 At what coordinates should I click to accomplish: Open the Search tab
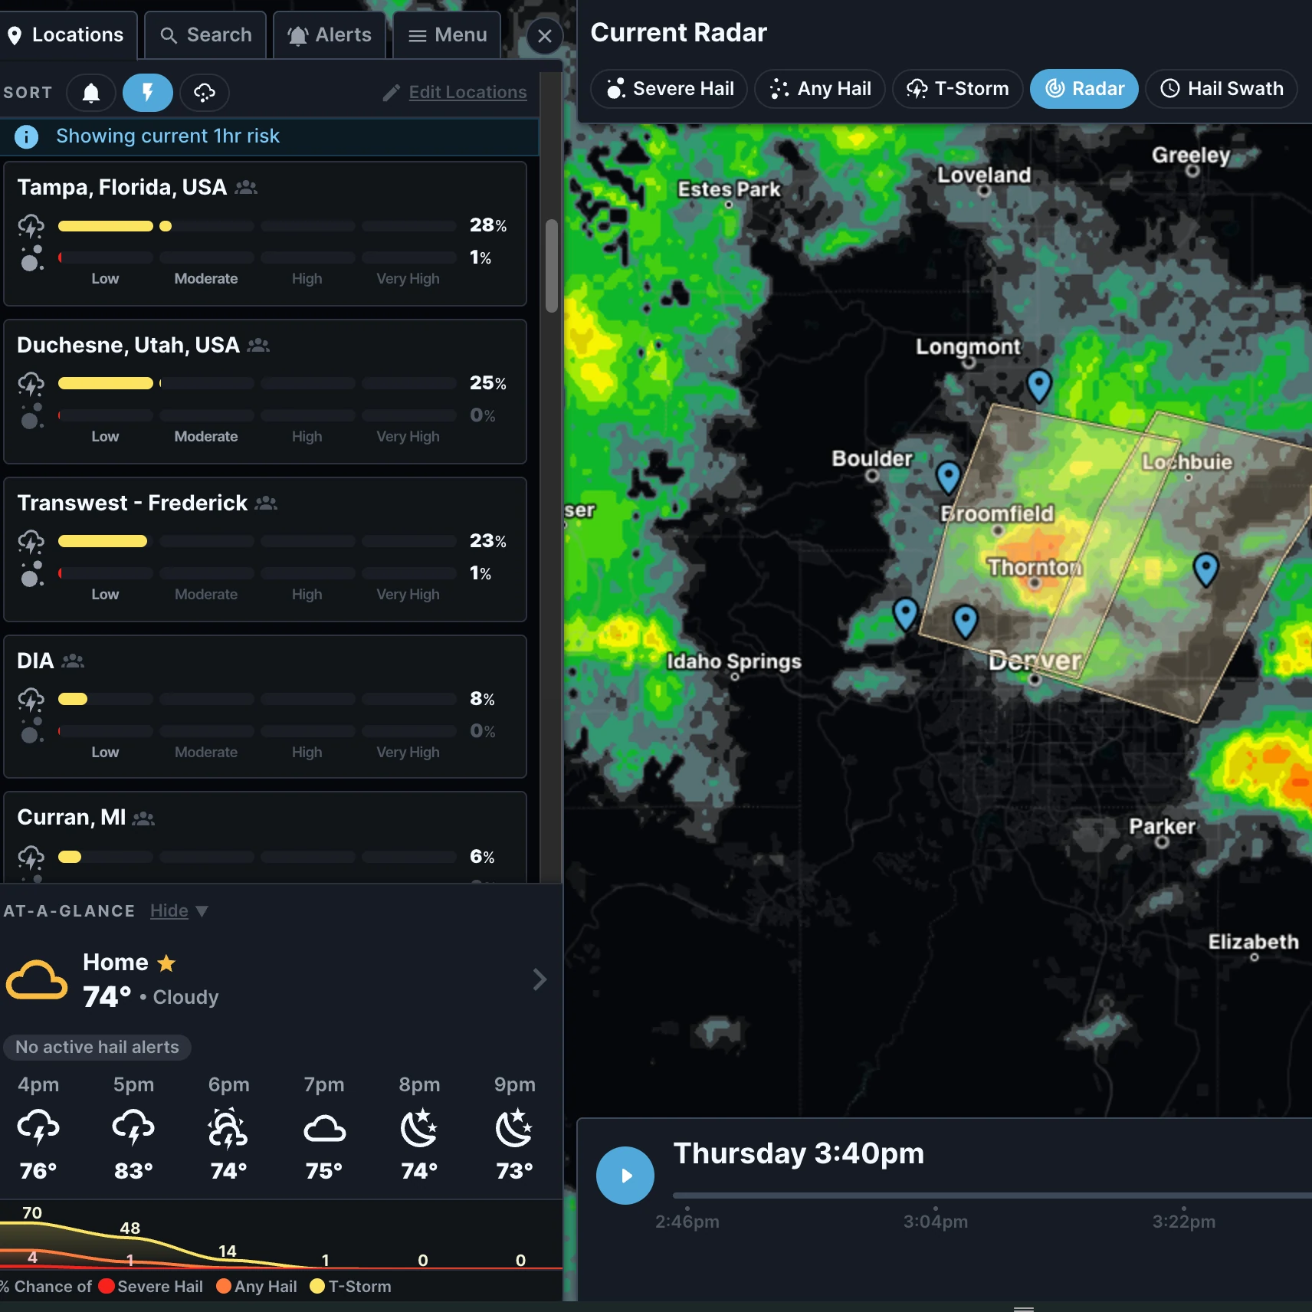click(205, 35)
